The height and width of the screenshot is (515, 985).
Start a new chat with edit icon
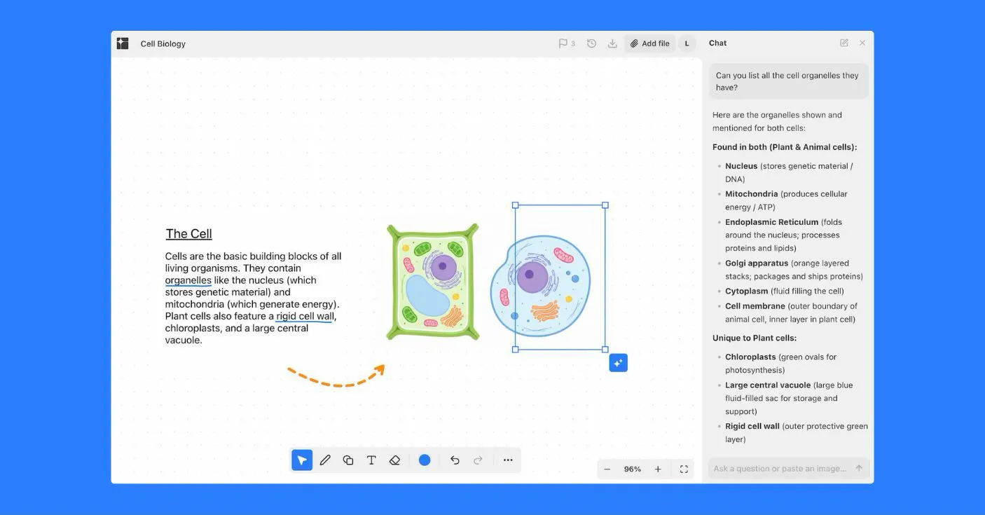point(844,43)
